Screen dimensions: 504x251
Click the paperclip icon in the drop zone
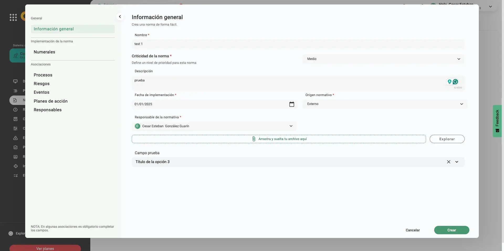(254, 139)
